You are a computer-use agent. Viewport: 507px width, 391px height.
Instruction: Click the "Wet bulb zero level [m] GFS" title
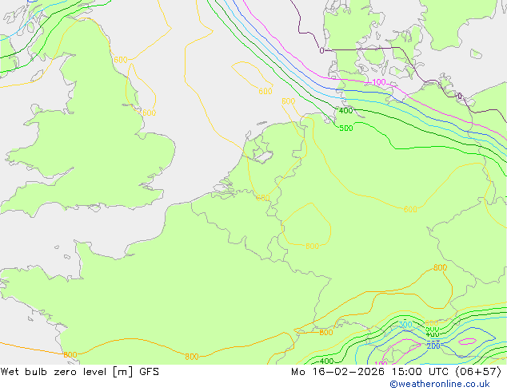(x=79, y=372)
